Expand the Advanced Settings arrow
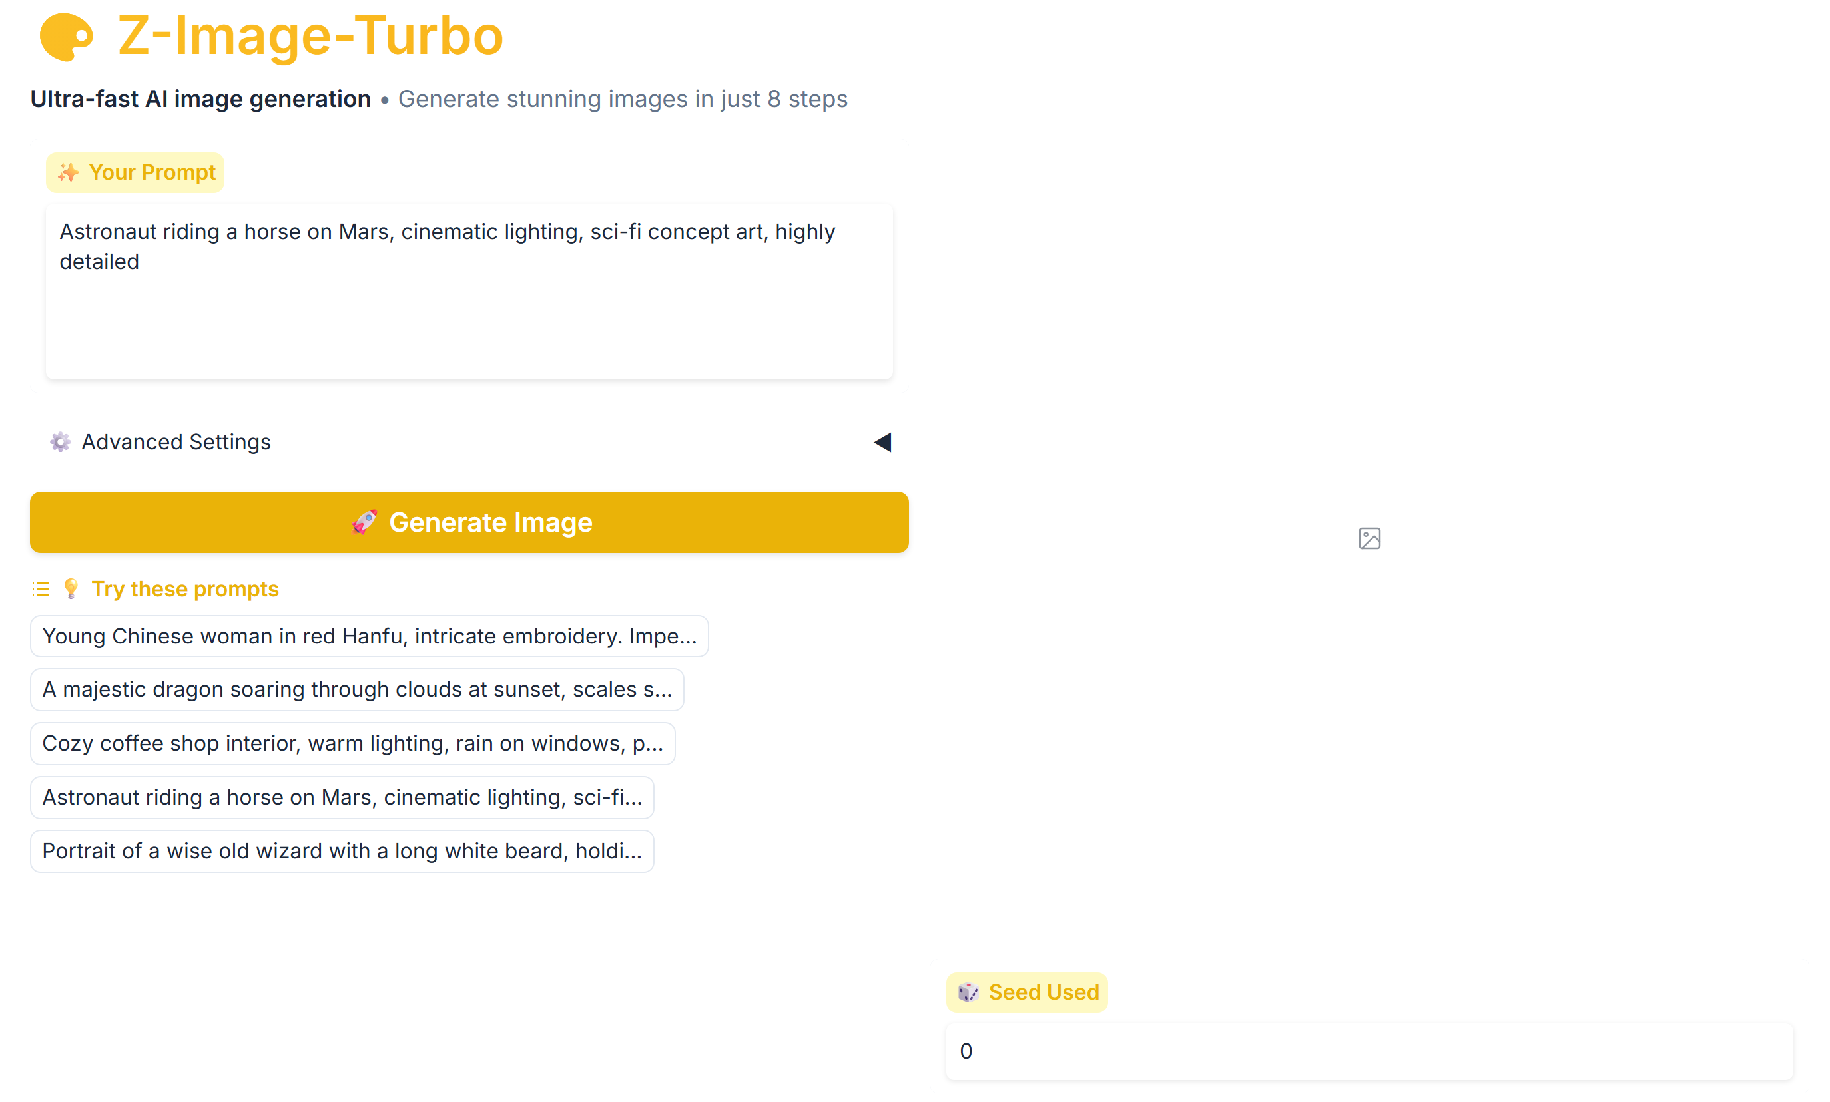 (882, 443)
